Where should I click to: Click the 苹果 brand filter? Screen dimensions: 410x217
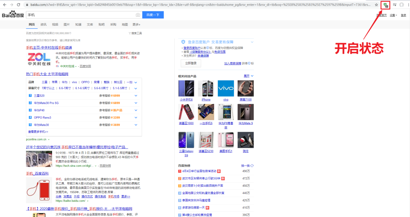(x=54, y=82)
